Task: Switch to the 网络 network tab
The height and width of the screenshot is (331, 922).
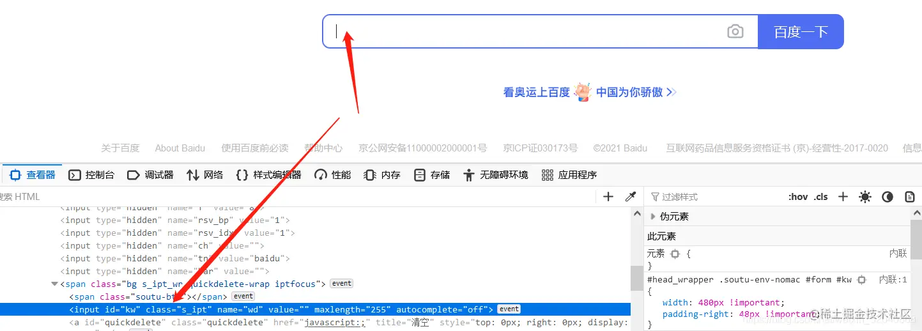Action: coord(204,174)
